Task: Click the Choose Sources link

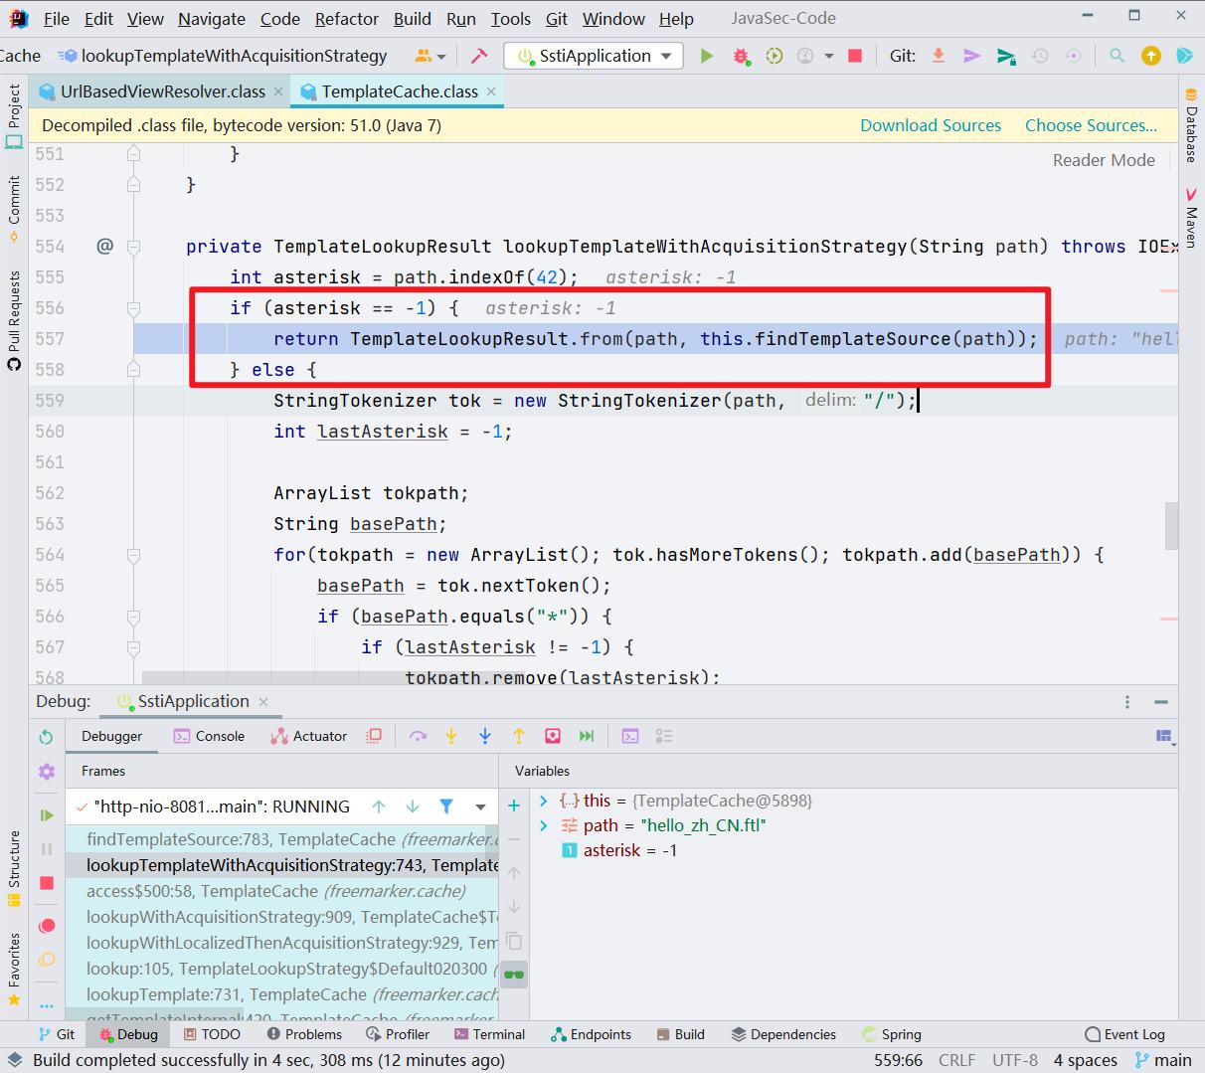Action: pyautogui.click(x=1090, y=124)
